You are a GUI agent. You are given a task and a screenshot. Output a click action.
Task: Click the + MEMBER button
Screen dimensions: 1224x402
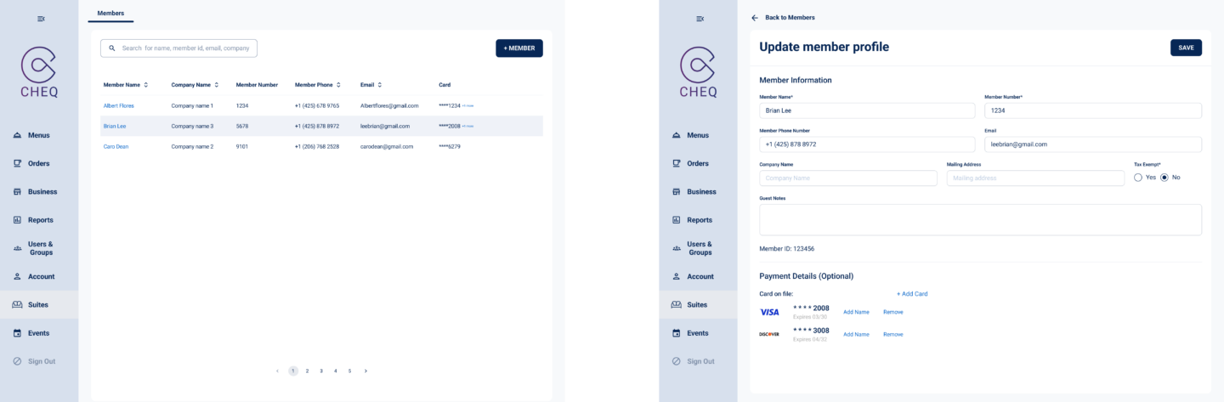coord(518,48)
